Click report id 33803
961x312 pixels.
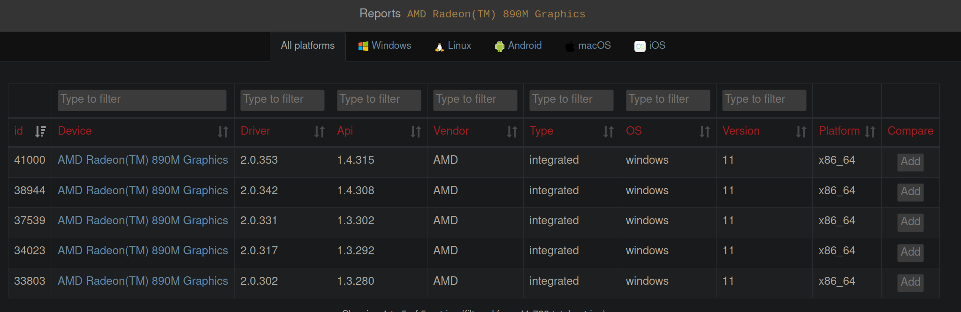click(x=30, y=281)
